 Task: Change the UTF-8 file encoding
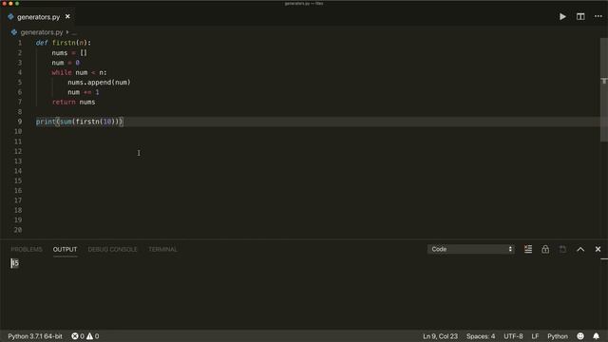pyautogui.click(x=513, y=336)
